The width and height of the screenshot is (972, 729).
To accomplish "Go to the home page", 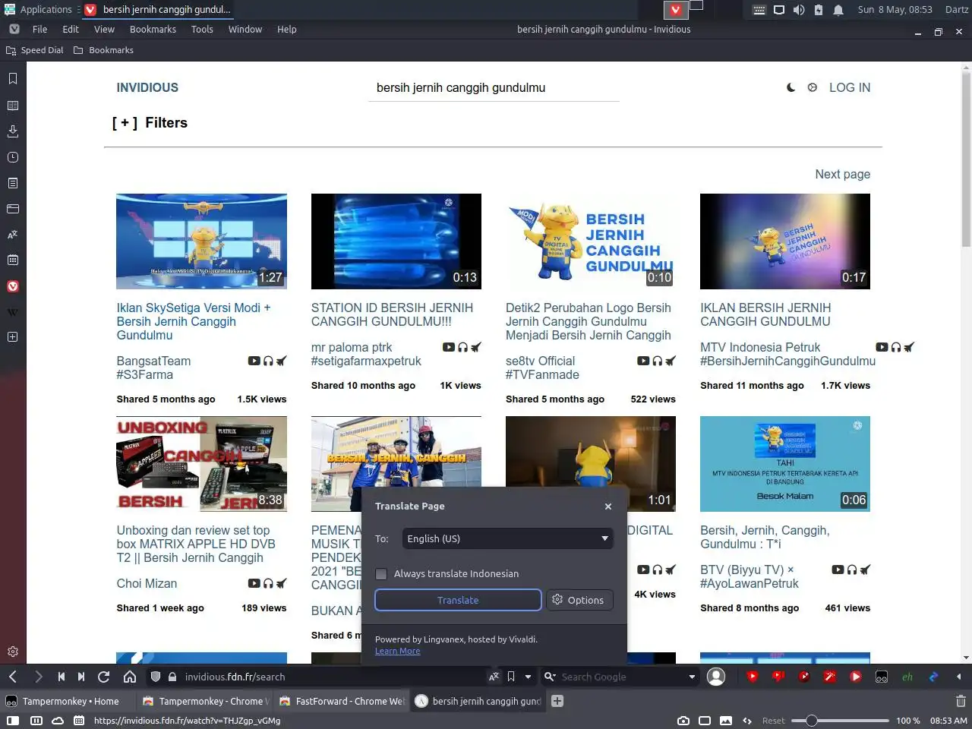I will tap(130, 677).
